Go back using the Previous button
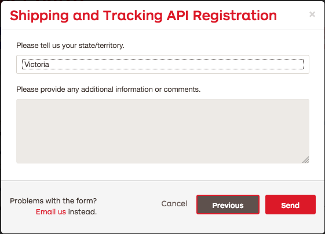This screenshot has width=325, height=234. (228, 205)
